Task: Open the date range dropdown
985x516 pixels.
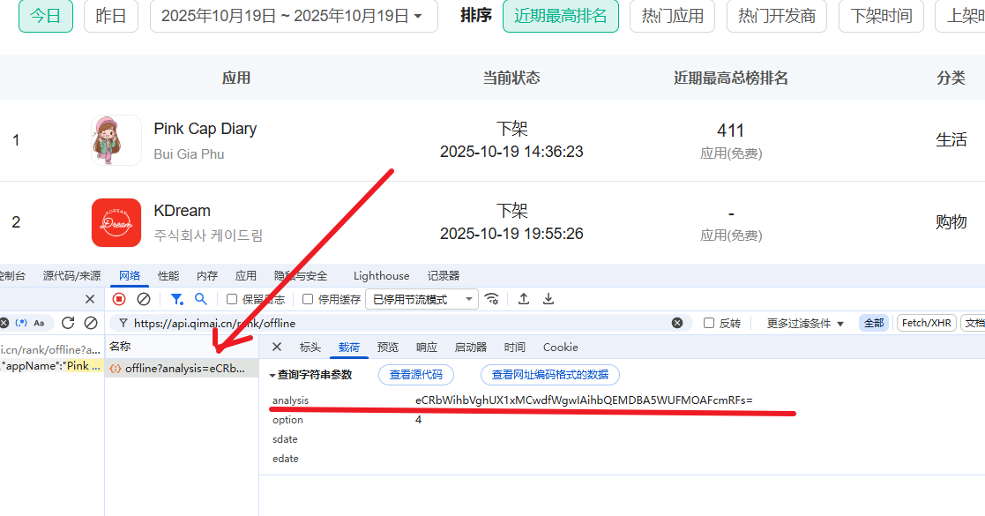Action: click(x=294, y=16)
